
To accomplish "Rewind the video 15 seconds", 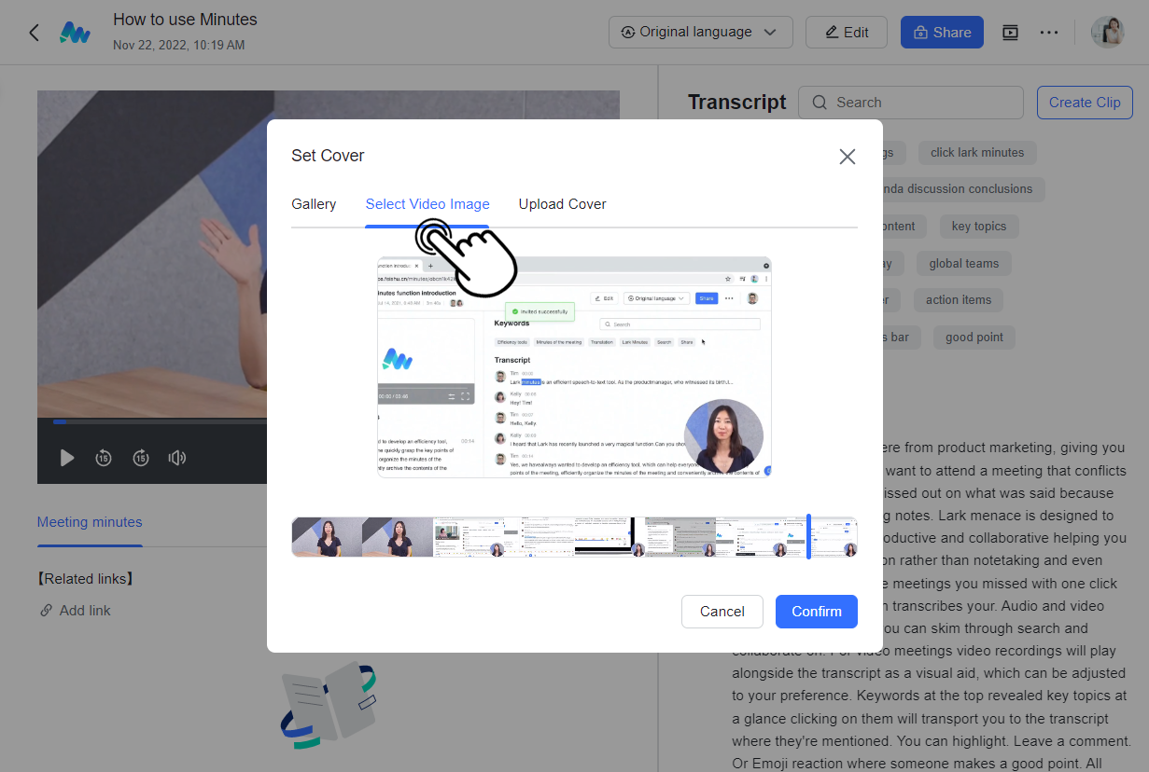I will pos(104,458).
